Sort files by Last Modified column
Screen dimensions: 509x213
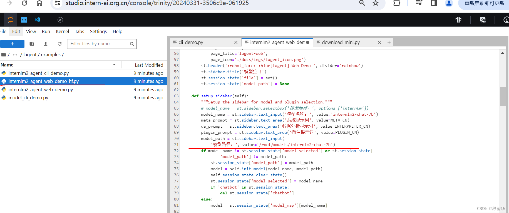(149, 65)
